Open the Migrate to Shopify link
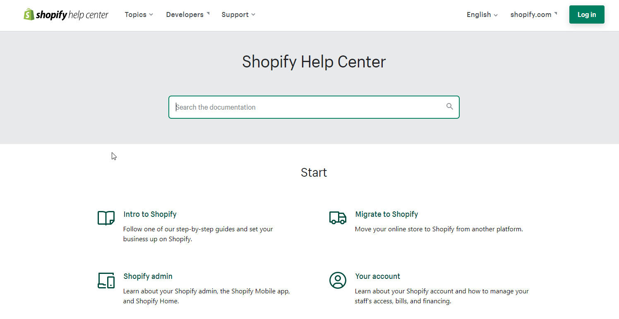The height and width of the screenshot is (319, 619). coord(386,214)
